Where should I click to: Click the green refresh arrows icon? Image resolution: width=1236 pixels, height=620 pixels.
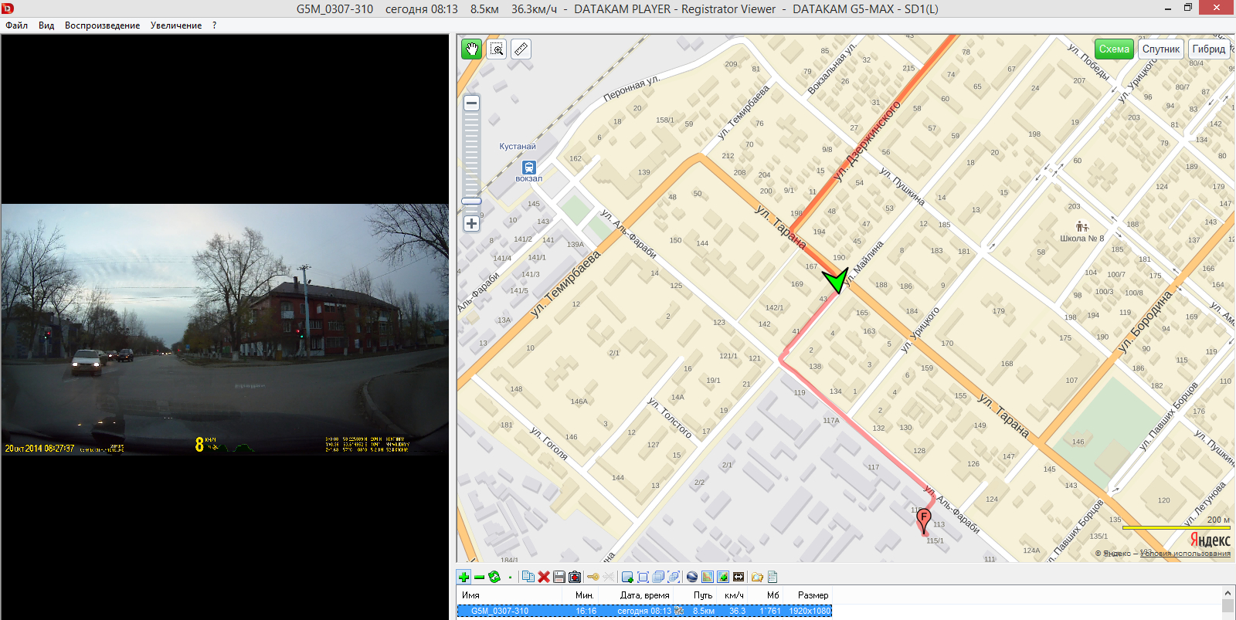[x=494, y=577]
